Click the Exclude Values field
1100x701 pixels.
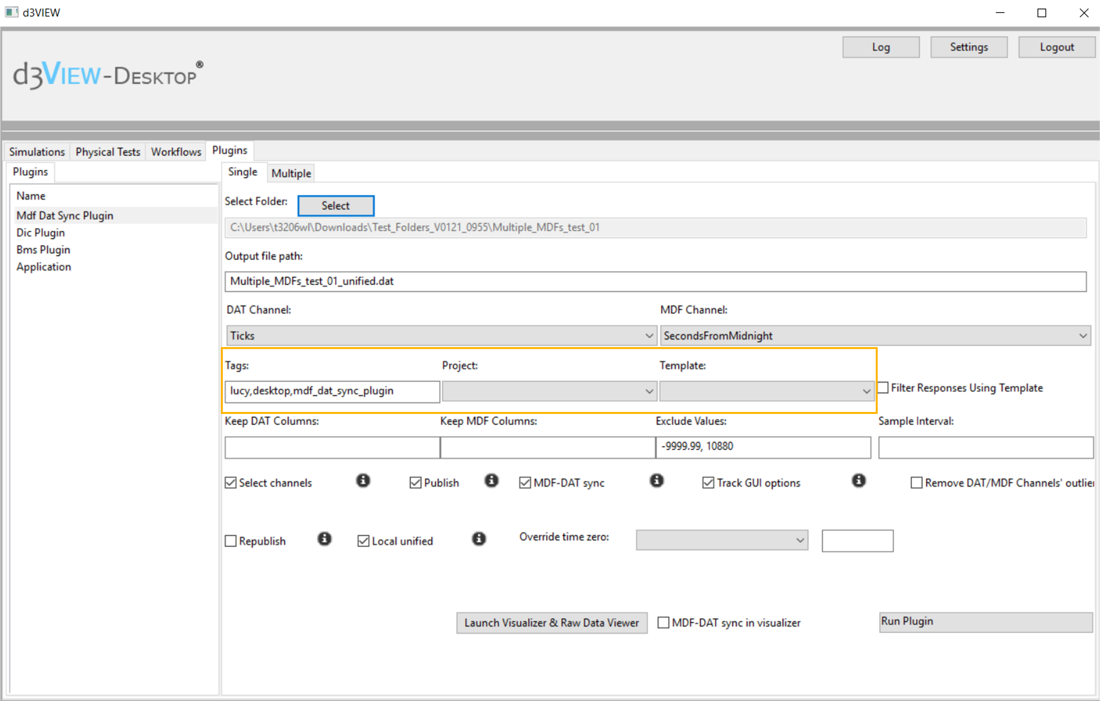763,447
